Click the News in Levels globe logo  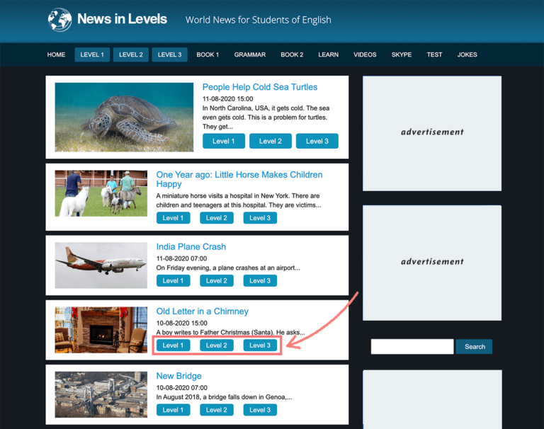pos(60,20)
